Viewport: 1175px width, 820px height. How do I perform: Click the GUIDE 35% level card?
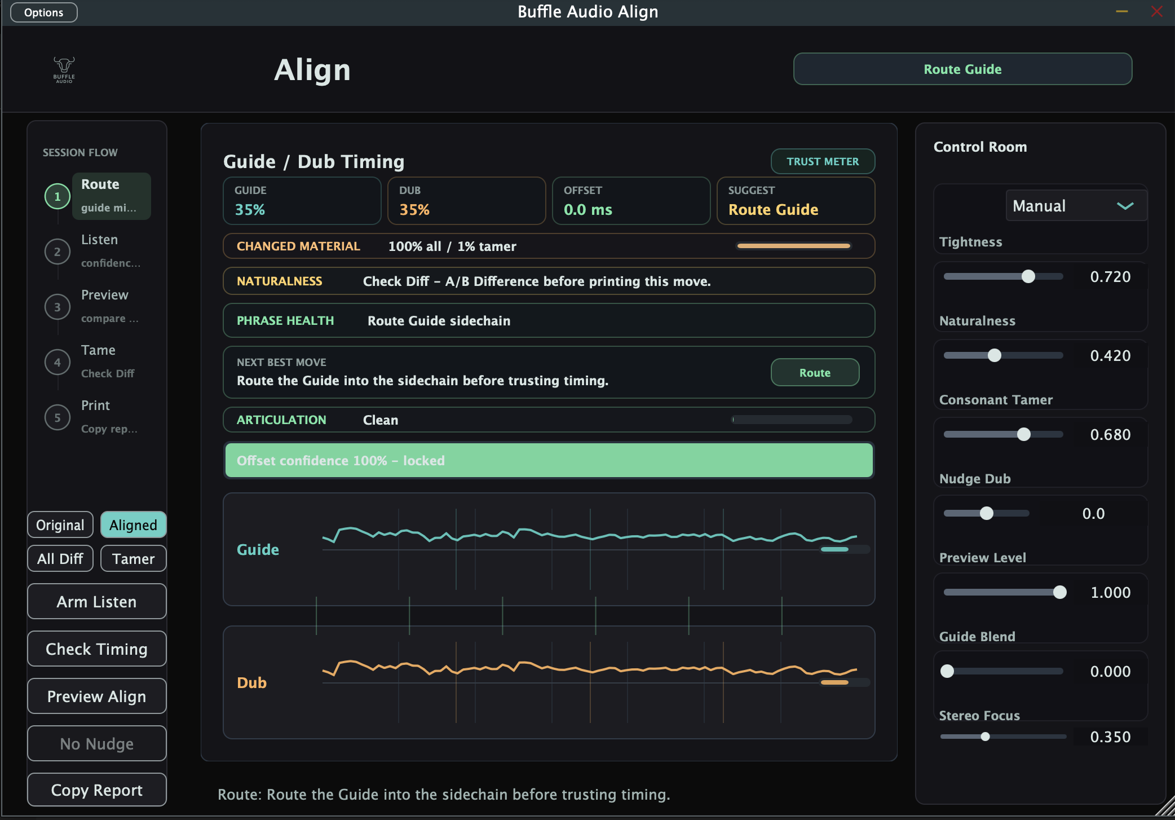click(302, 201)
